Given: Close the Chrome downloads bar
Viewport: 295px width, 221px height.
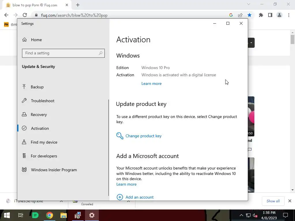Looking at the screenshot, I should [x=290, y=201].
